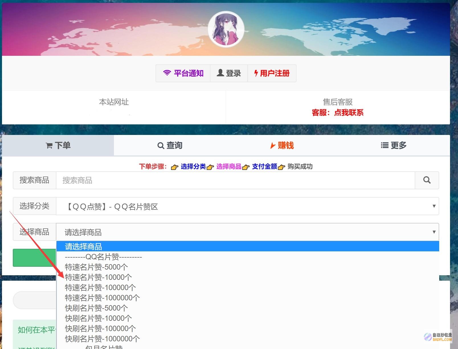Choose 快刷名片赞-10000个 from the list

[248, 318]
